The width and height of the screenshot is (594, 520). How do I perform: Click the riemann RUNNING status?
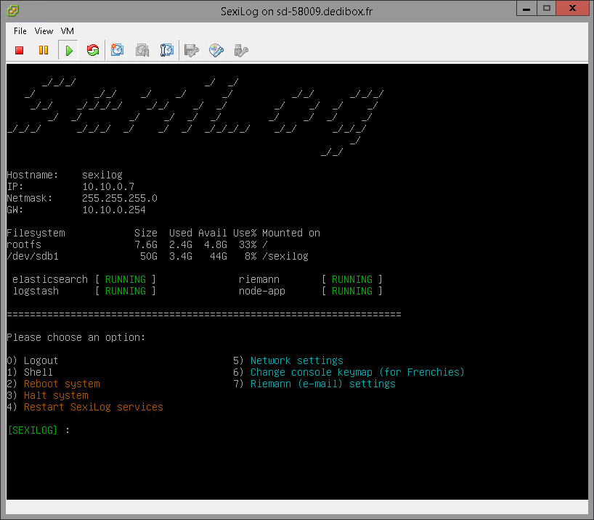352,279
